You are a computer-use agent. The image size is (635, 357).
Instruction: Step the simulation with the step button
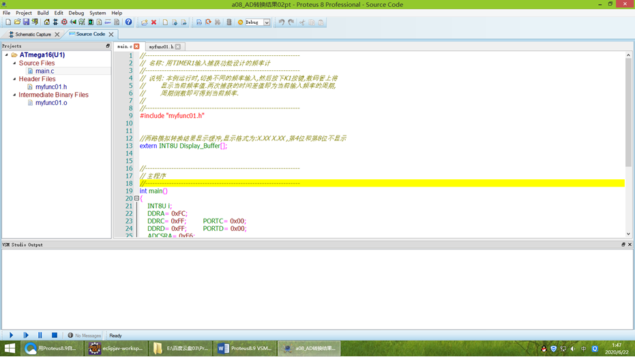tap(26, 335)
